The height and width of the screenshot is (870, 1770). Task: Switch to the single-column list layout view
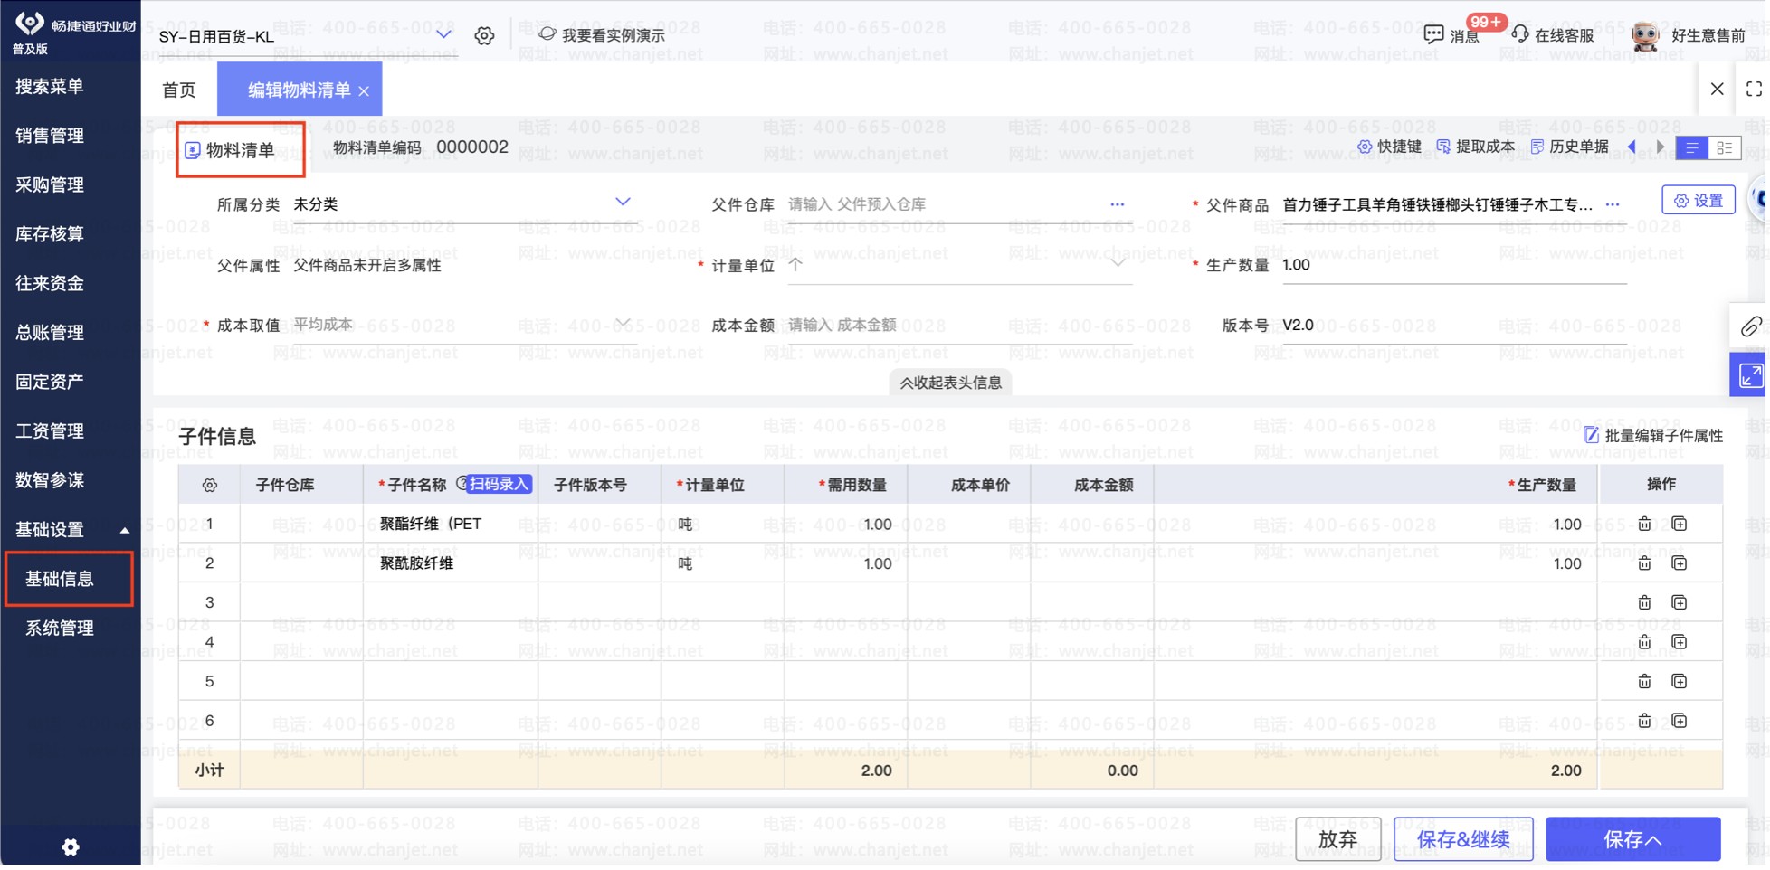(x=1692, y=147)
